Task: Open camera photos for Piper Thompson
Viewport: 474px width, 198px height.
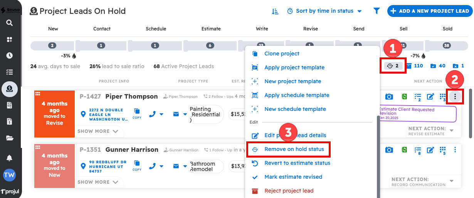Action: click(389, 97)
